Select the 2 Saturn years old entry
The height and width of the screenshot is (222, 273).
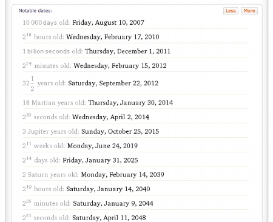pos(135,175)
